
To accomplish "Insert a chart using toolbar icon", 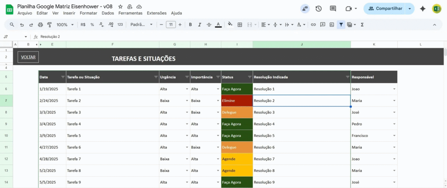I will point(332,24).
